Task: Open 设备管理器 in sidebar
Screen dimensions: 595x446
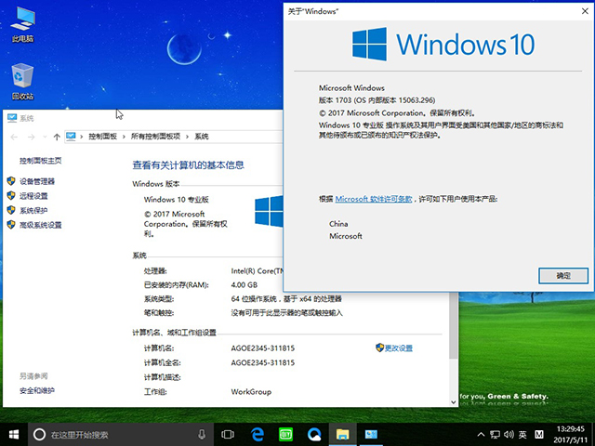Action: [x=37, y=181]
